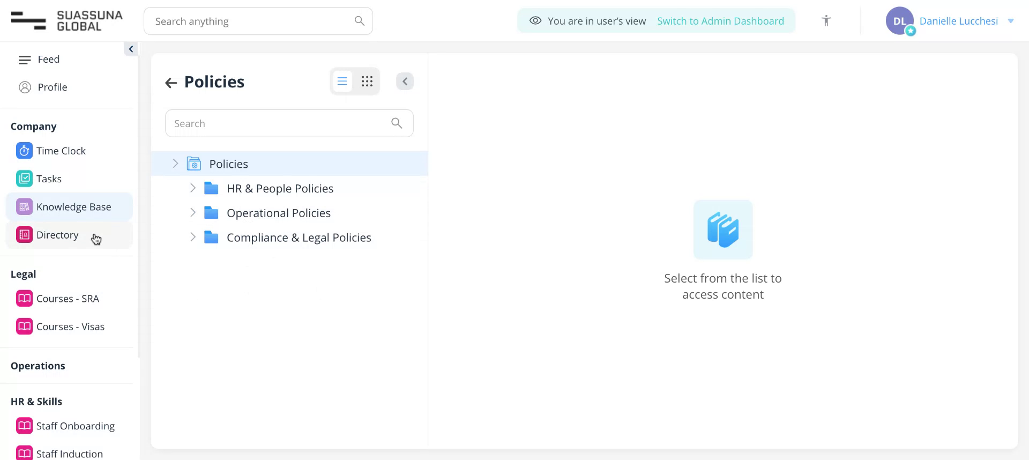The height and width of the screenshot is (460, 1029).
Task: Switch to list view
Action: [x=342, y=81]
